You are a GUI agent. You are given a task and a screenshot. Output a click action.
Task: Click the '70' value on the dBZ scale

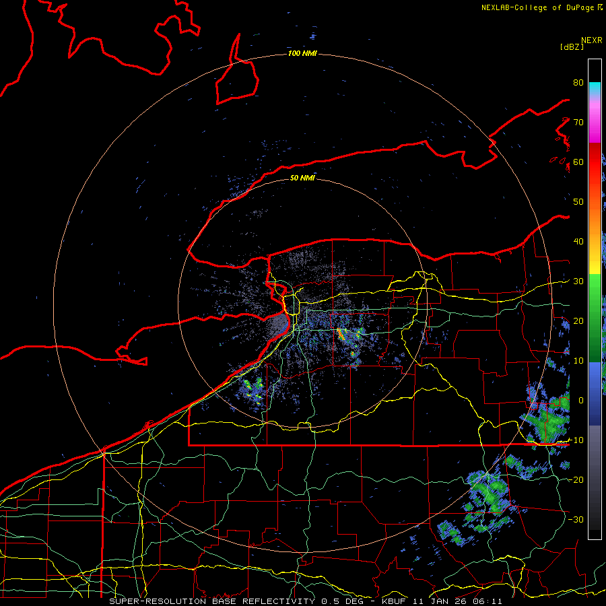tap(578, 122)
